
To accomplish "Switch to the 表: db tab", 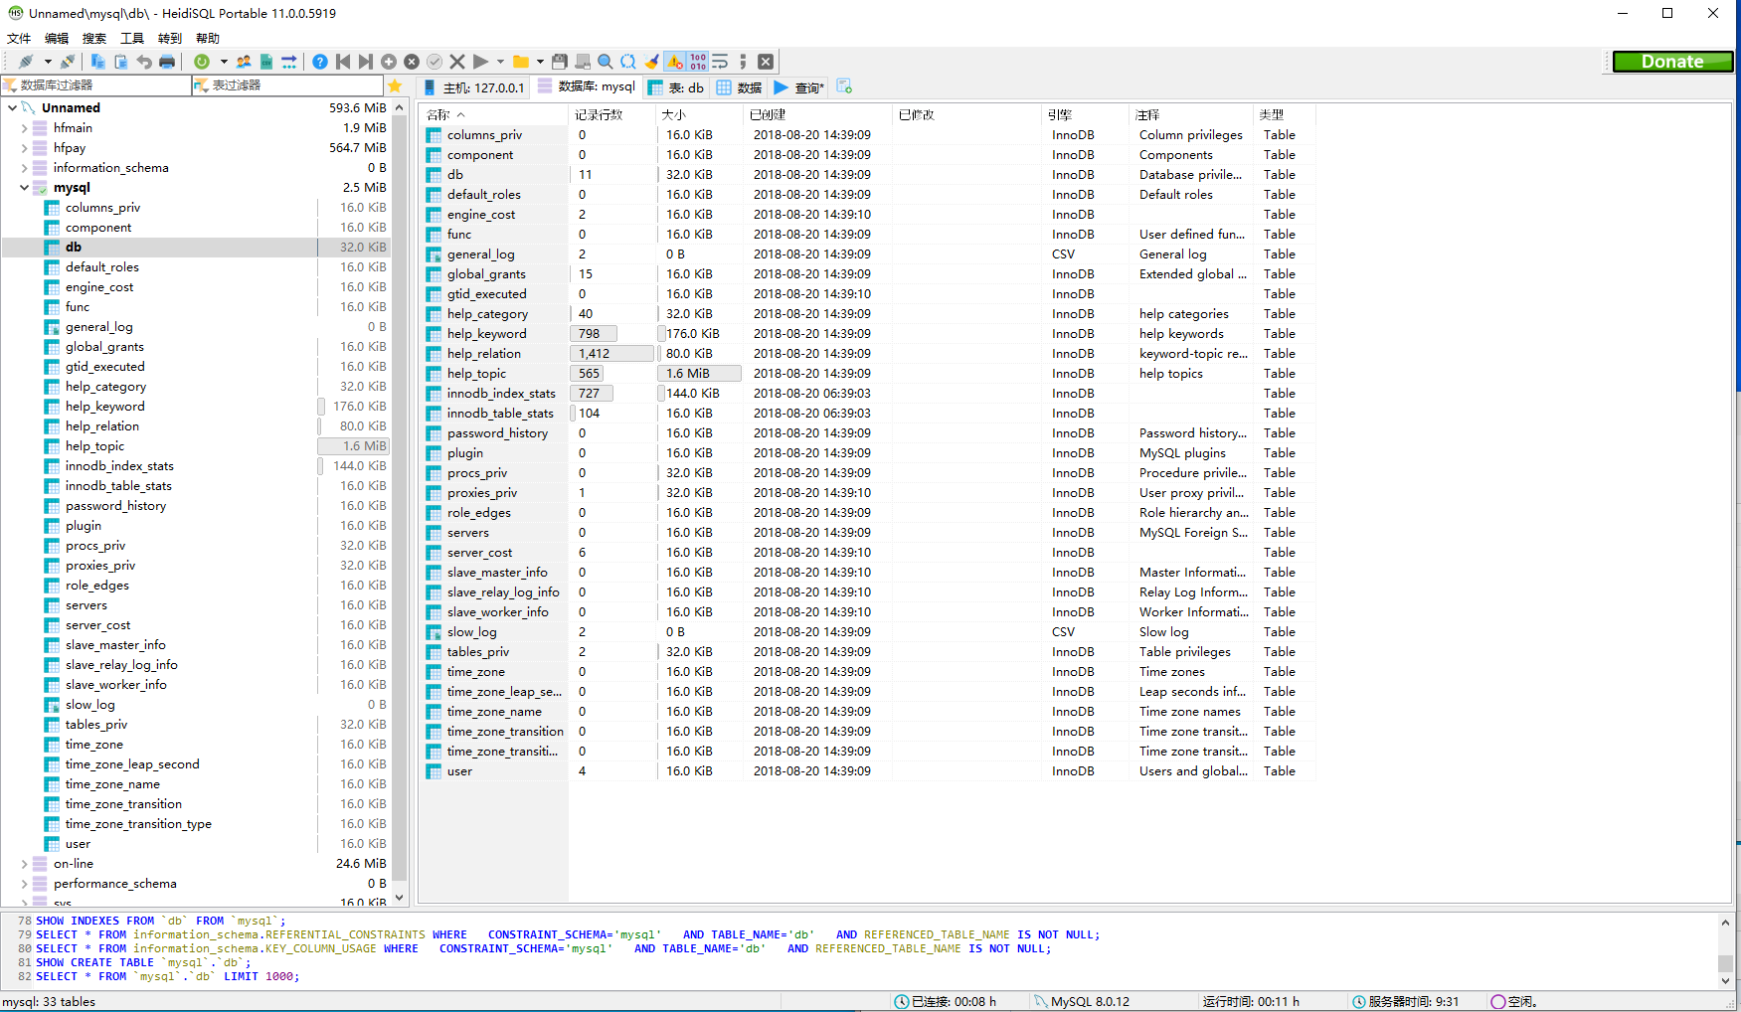I will pyautogui.click(x=676, y=87).
